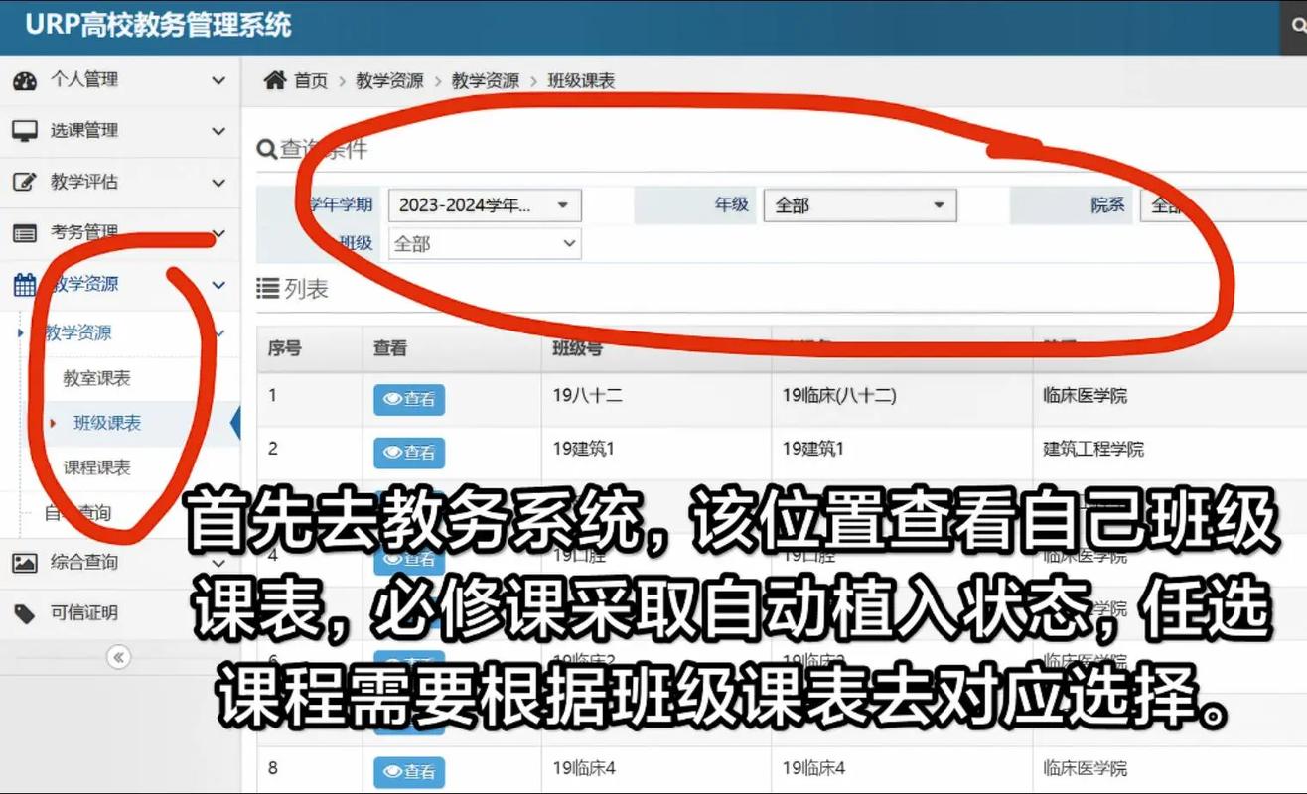Viewport: 1307px width, 794px height.
Task: Click the 综合查询 picture icon
Action: tap(25, 563)
